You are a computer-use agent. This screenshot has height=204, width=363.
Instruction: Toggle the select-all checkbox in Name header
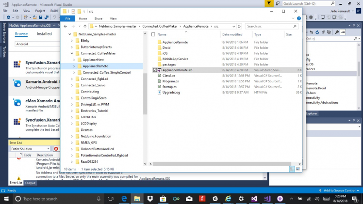click(153, 35)
